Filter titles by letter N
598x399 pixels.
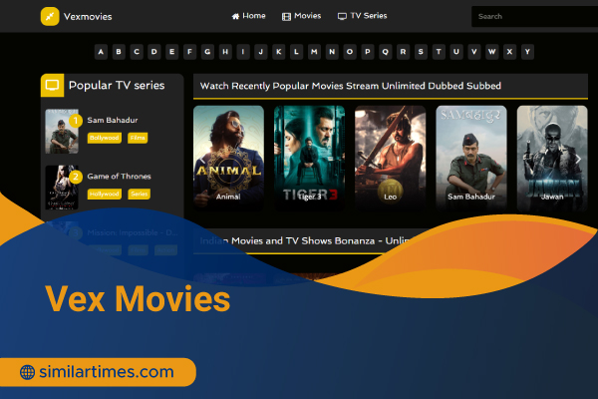point(332,52)
